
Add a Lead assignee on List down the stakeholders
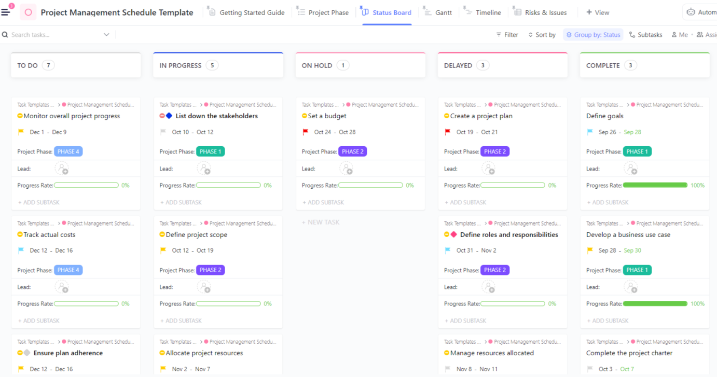click(x=204, y=168)
